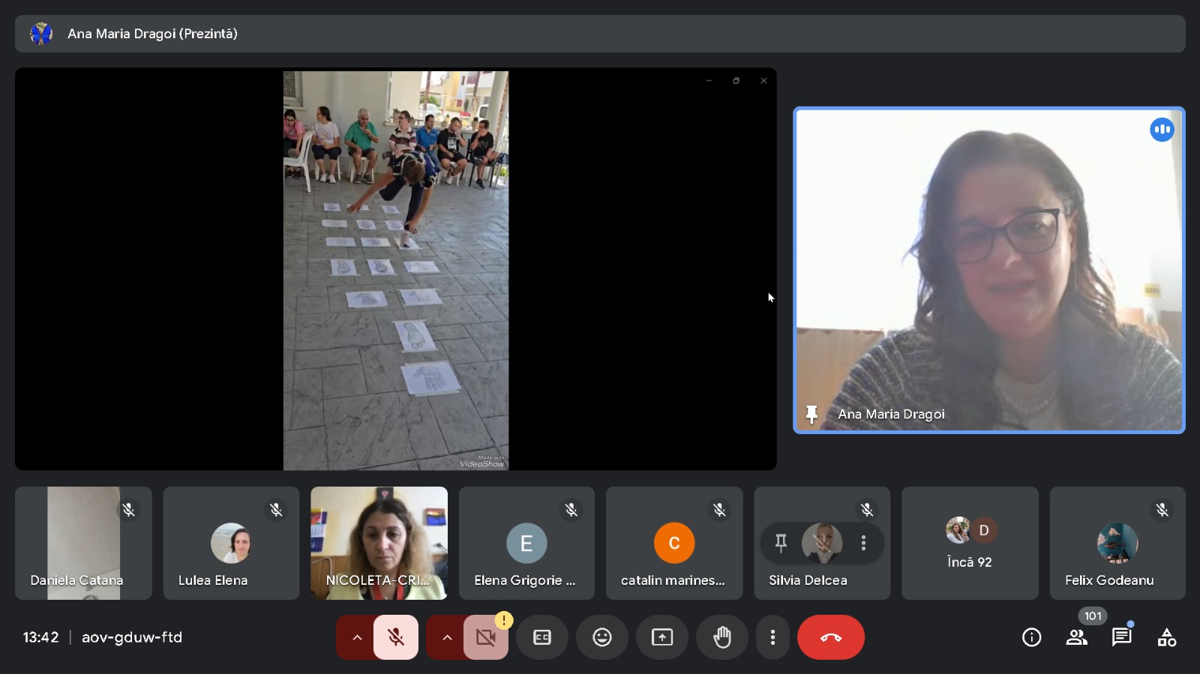This screenshot has height=674, width=1200.
Task: Open the emoji reactions picker
Action: coord(601,637)
